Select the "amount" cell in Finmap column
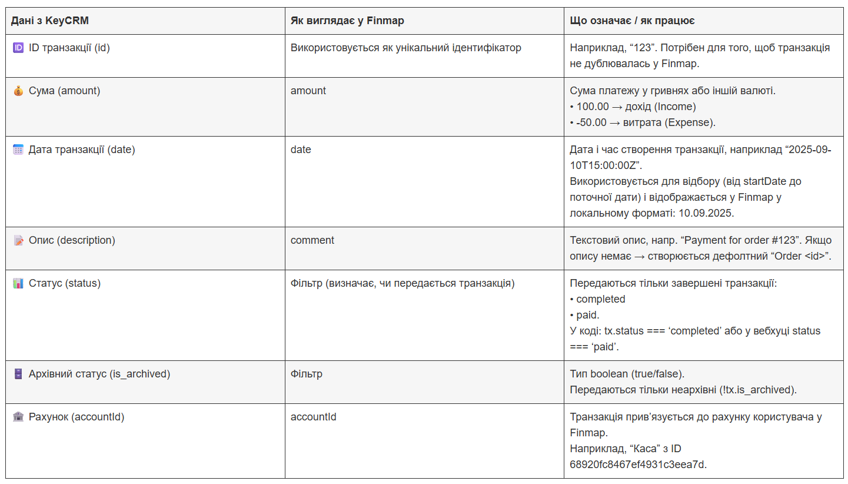 [x=308, y=91]
